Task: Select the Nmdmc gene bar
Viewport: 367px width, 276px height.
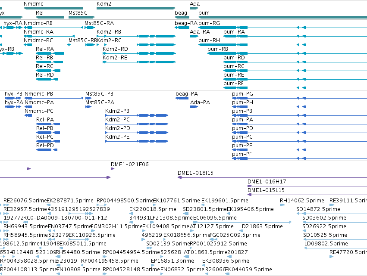Action: tap(53, 8)
